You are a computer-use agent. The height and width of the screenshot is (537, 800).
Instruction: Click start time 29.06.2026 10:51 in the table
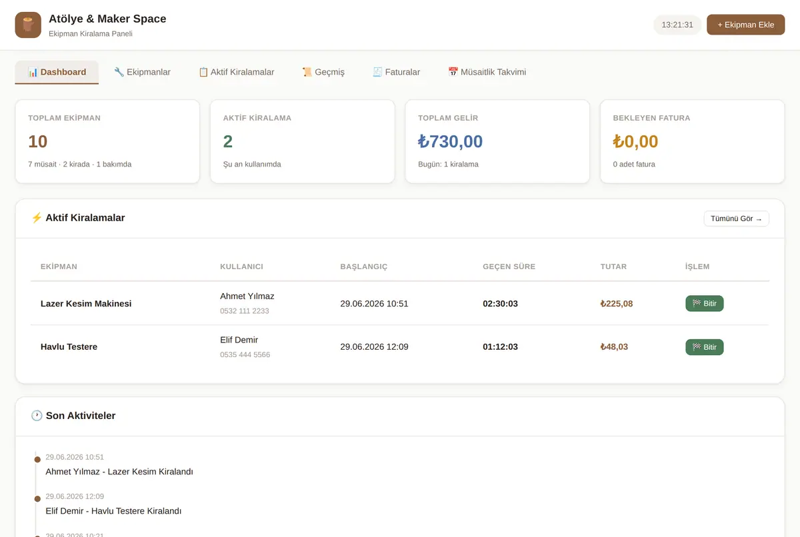(x=374, y=303)
